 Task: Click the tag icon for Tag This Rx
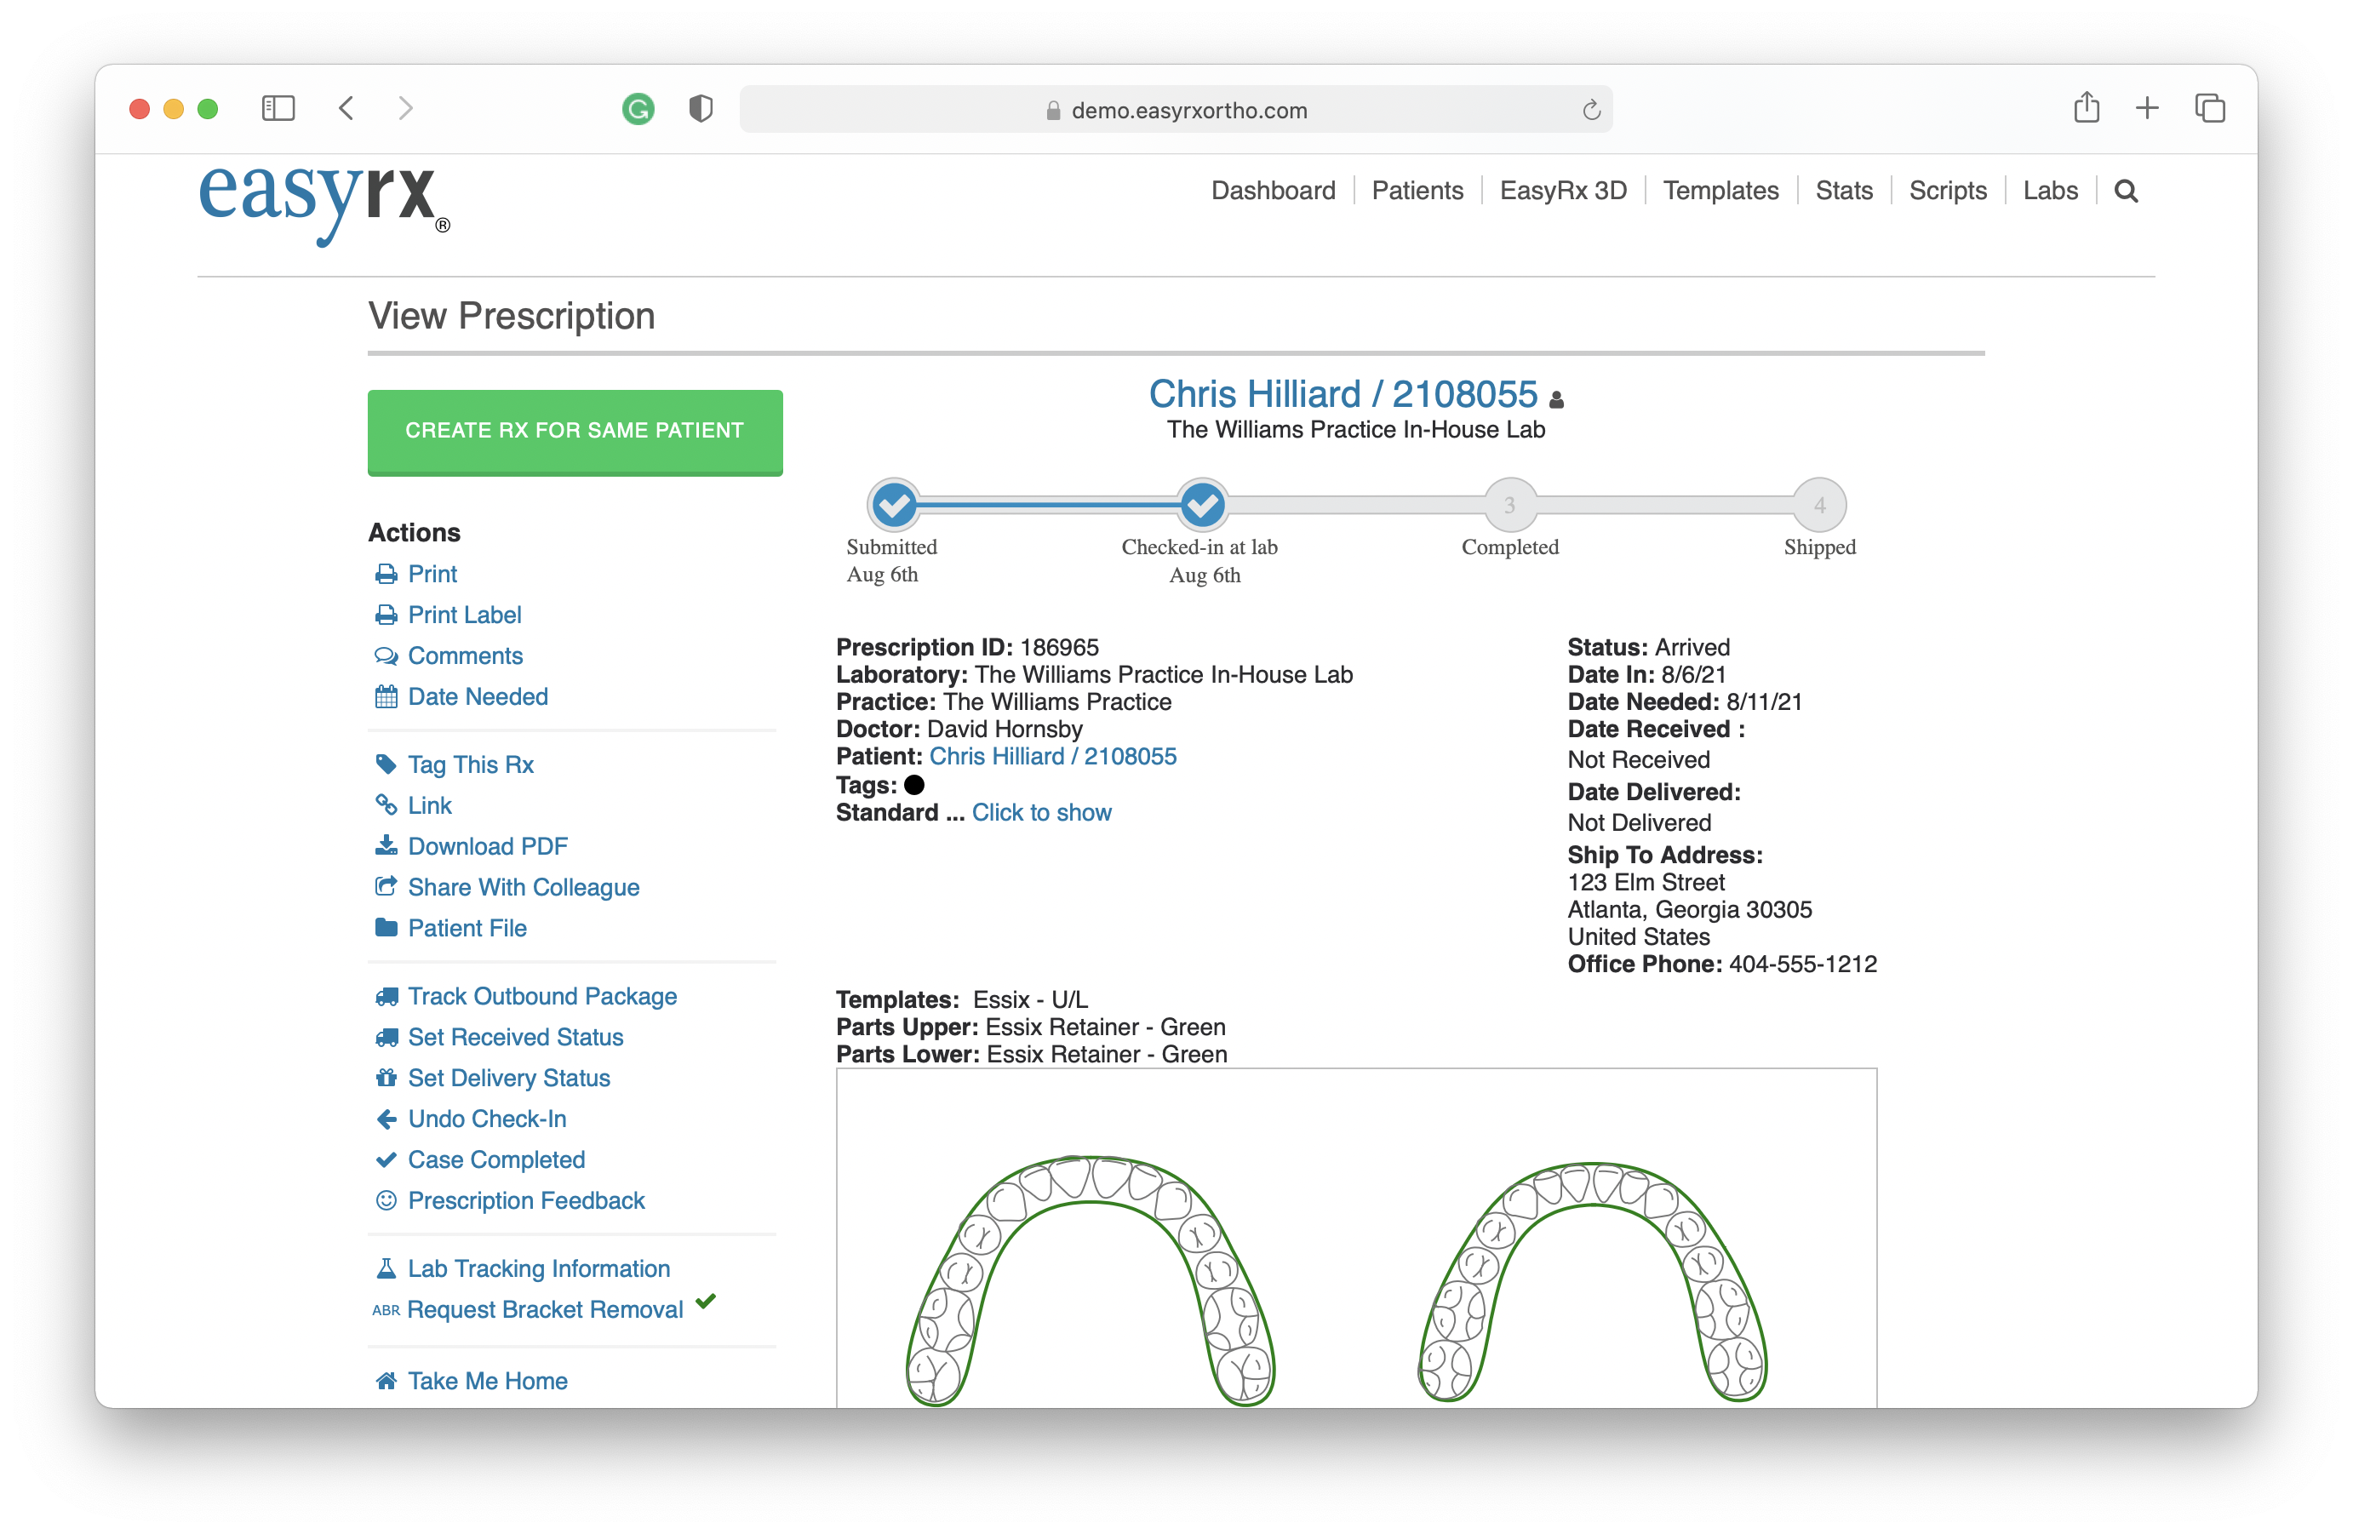point(386,764)
